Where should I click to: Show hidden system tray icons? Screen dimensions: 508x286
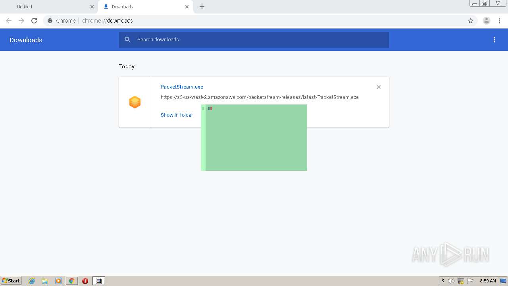click(443, 281)
